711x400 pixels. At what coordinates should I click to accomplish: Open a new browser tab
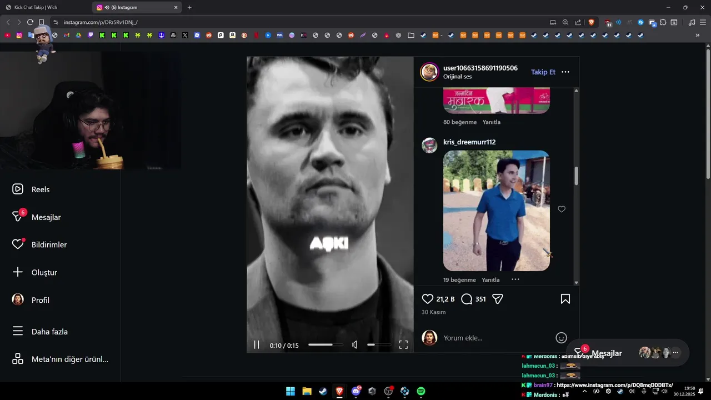(189, 7)
